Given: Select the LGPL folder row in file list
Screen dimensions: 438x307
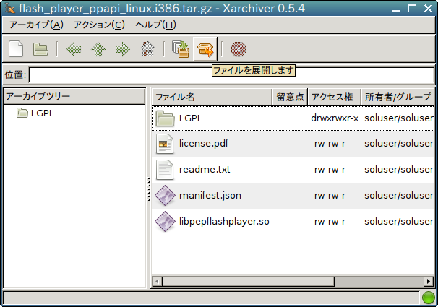Looking at the screenshot, I should coord(293,118).
